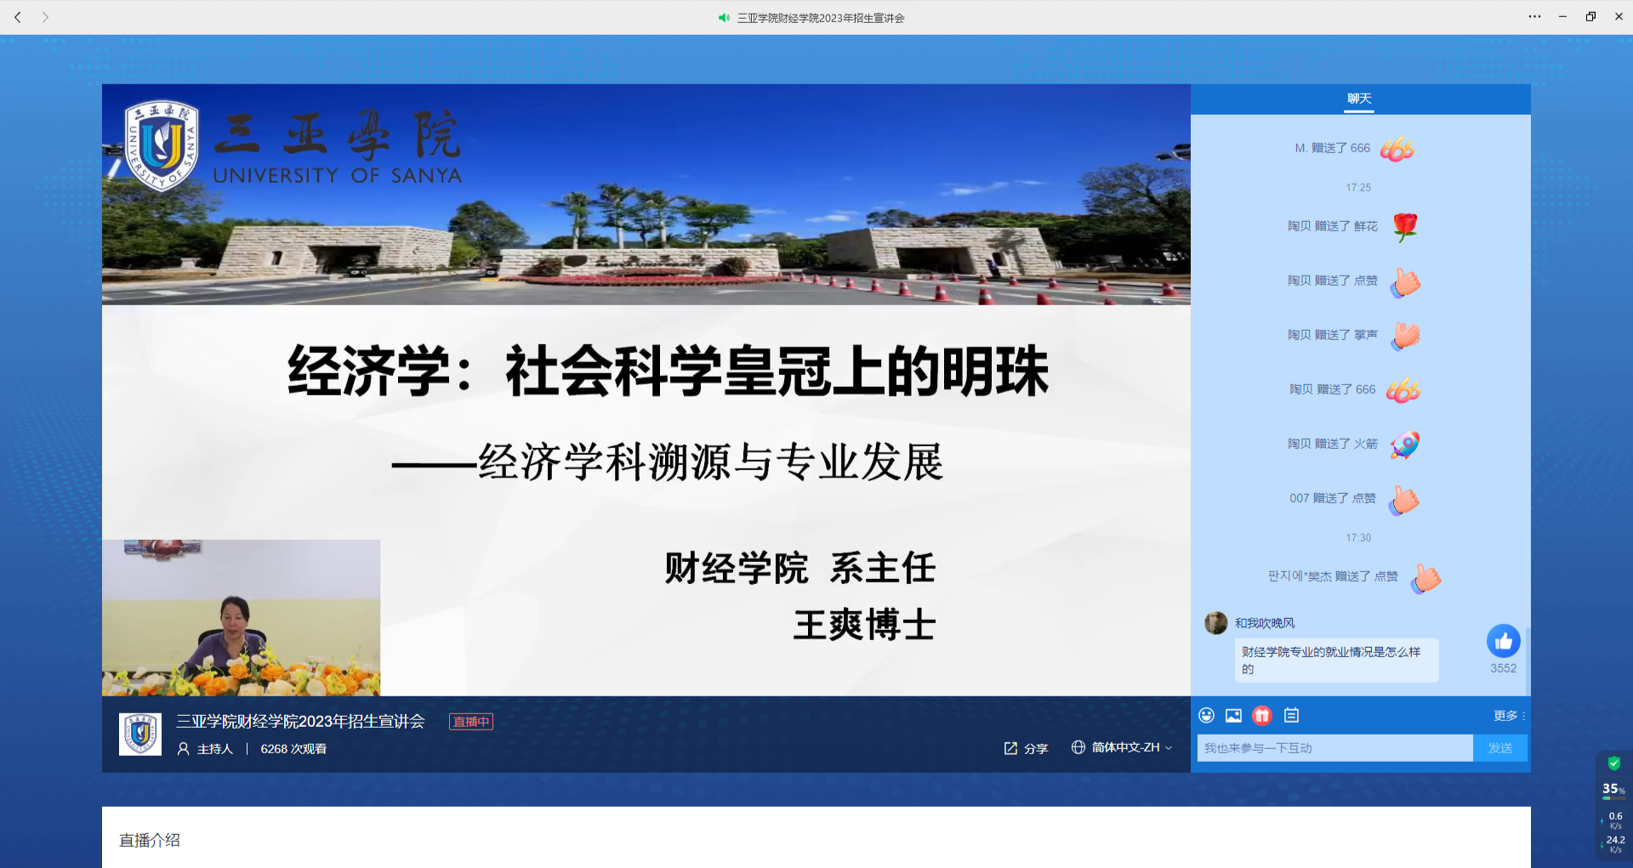1633x868 pixels.
Task: Click the 发送 send button
Action: (x=1499, y=748)
